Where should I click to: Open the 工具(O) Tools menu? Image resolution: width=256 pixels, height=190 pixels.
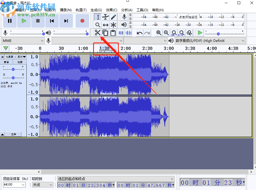click(142, 10)
